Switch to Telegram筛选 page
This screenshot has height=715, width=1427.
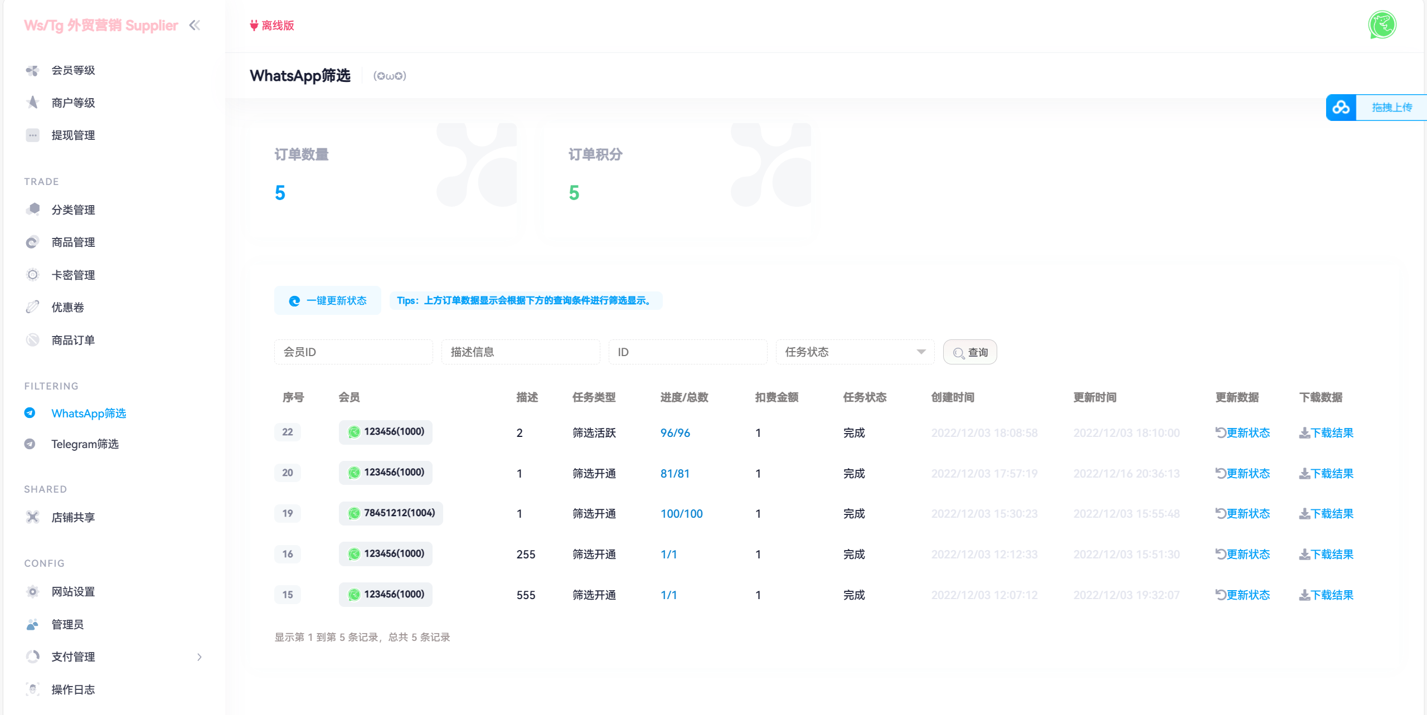(86, 444)
